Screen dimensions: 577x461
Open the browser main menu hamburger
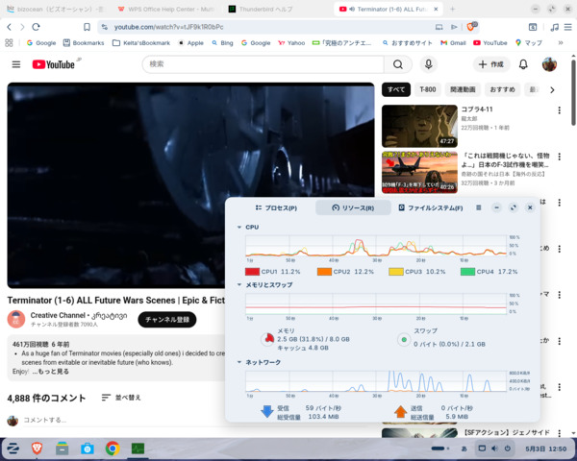(567, 27)
